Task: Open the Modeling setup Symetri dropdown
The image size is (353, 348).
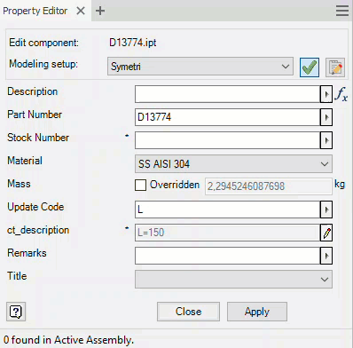Action: coord(200,67)
